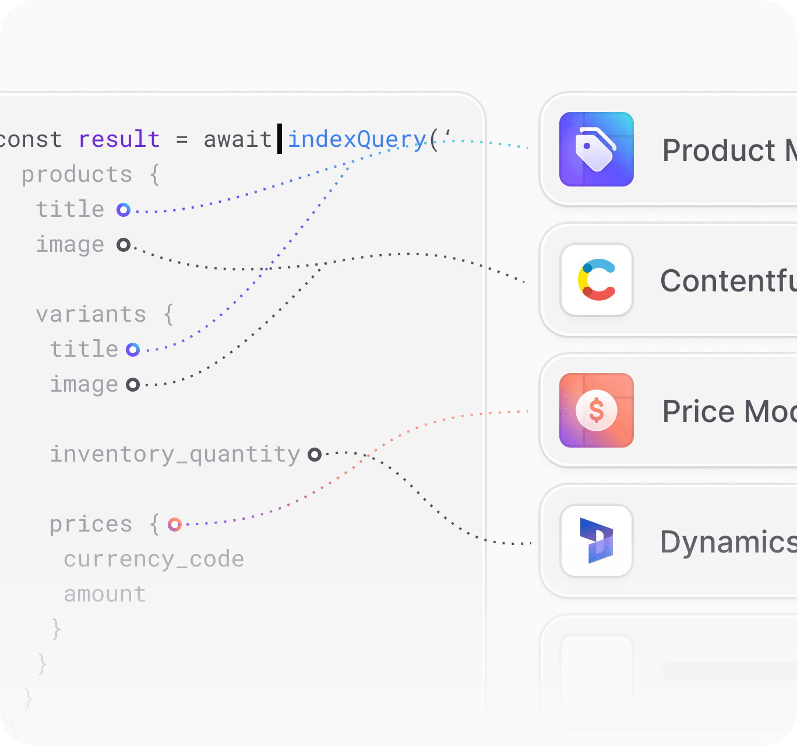Click the dot next to inventory_quantity
This screenshot has width=797, height=746.
[315, 455]
